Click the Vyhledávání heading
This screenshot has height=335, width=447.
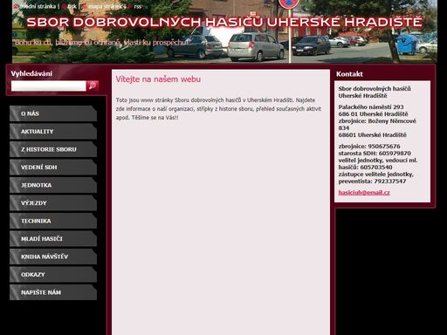click(31, 73)
